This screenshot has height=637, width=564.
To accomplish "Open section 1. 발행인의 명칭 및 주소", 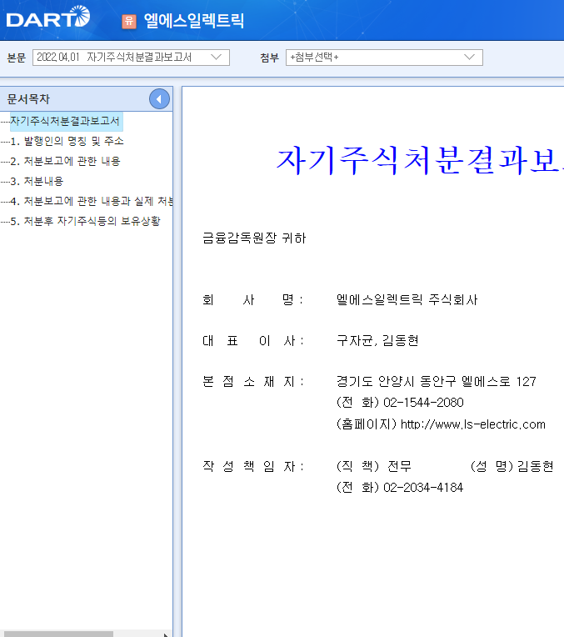I will (x=67, y=141).
